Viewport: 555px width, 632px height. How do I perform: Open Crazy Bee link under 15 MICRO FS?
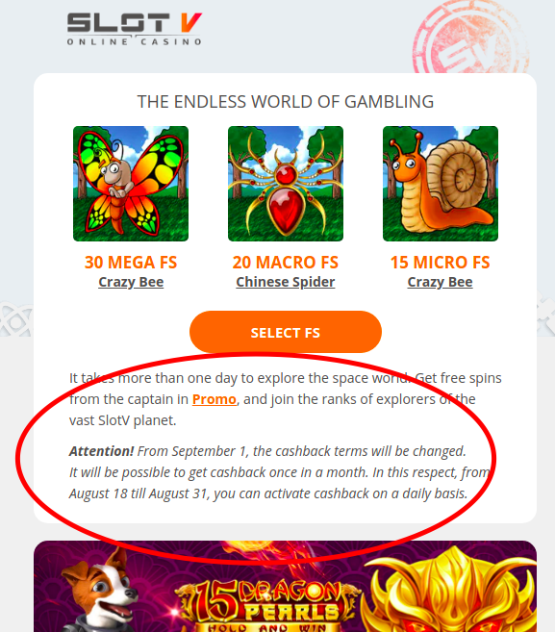[441, 282]
